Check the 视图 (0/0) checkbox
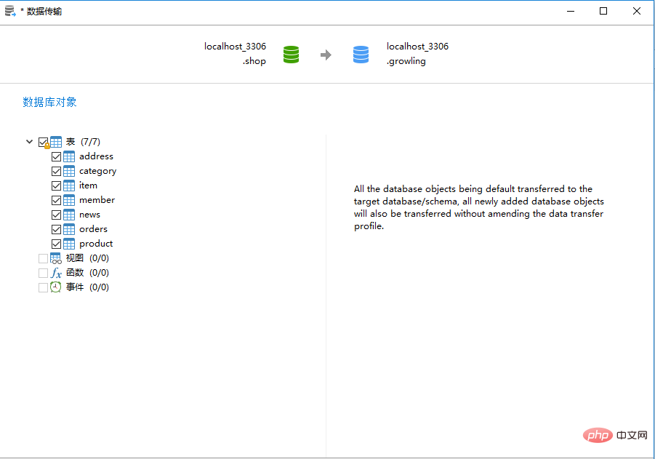 tap(43, 258)
